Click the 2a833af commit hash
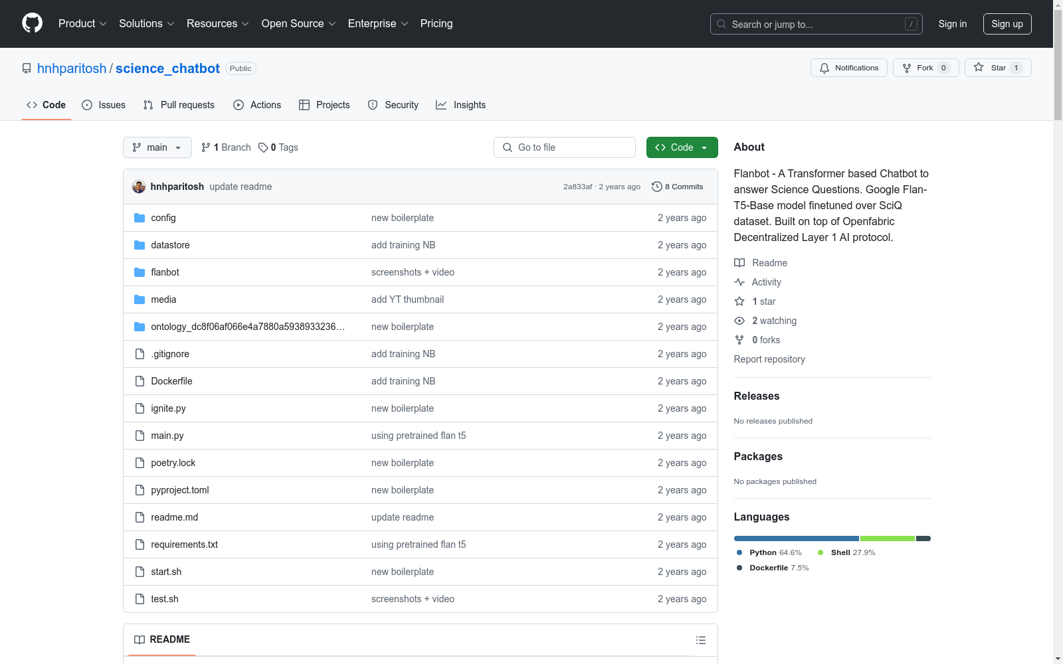Screen dimensions: 1063x664 (577, 187)
